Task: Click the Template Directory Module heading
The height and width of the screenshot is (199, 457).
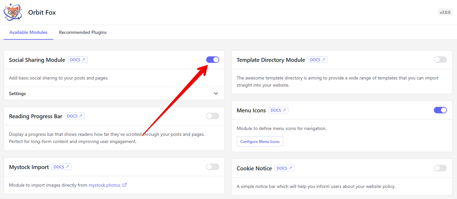Action: (x=271, y=60)
